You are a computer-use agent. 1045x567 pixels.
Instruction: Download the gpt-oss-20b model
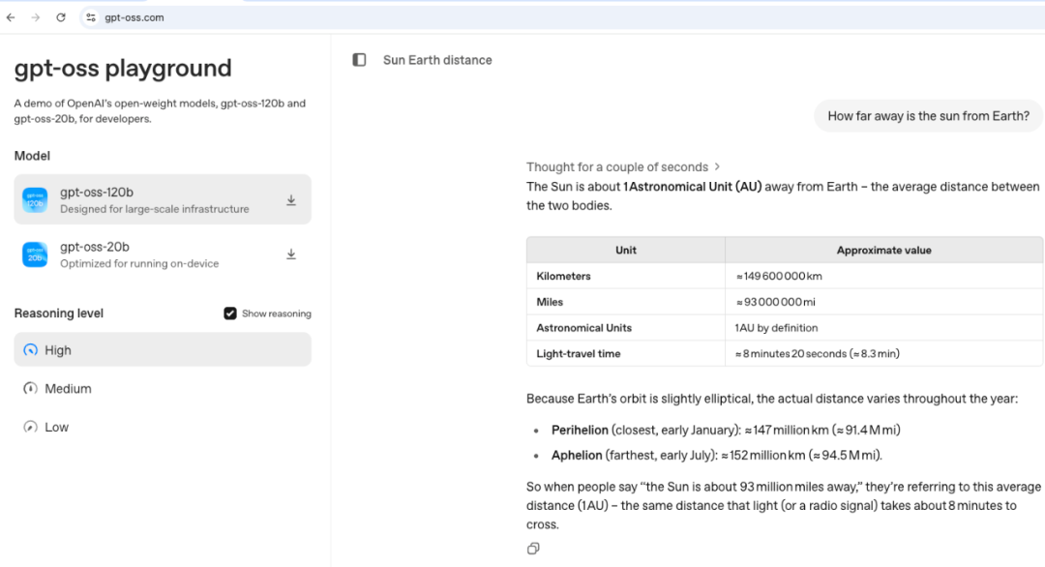click(291, 254)
